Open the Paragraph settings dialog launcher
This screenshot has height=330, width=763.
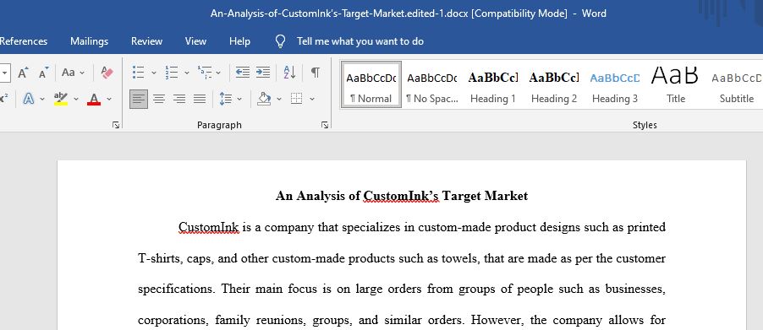click(x=325, y=125)
